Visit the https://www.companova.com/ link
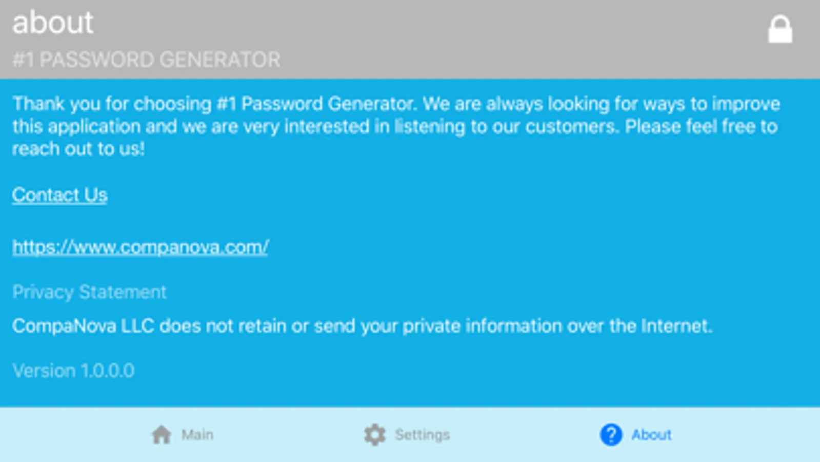The height and width of the screenshot is (462, 820). [140, 247]
